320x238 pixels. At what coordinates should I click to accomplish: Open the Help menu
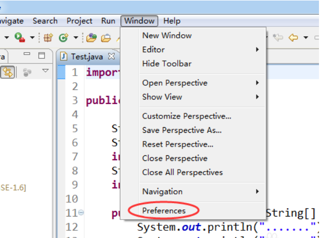click(172, 21)
